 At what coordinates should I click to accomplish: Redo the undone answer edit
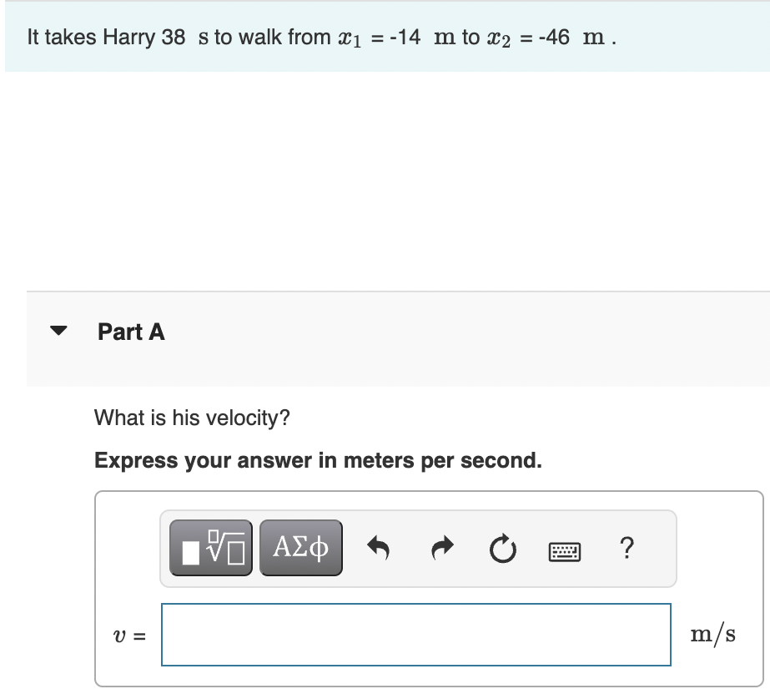[441, 547]
